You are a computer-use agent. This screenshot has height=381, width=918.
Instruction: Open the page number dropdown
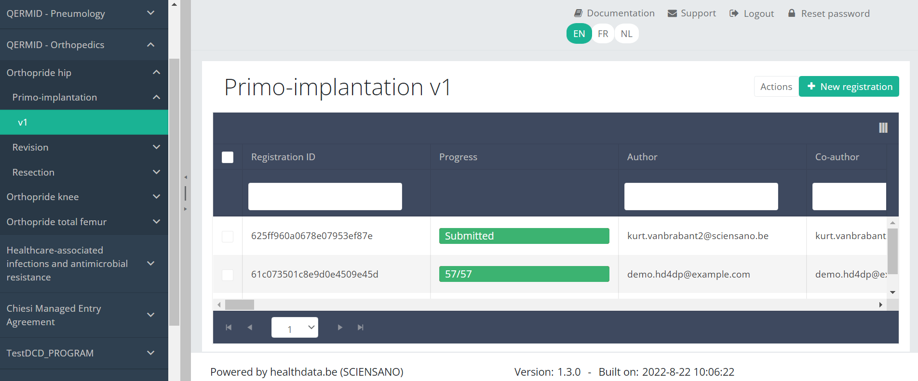click(x=295, y=328)
